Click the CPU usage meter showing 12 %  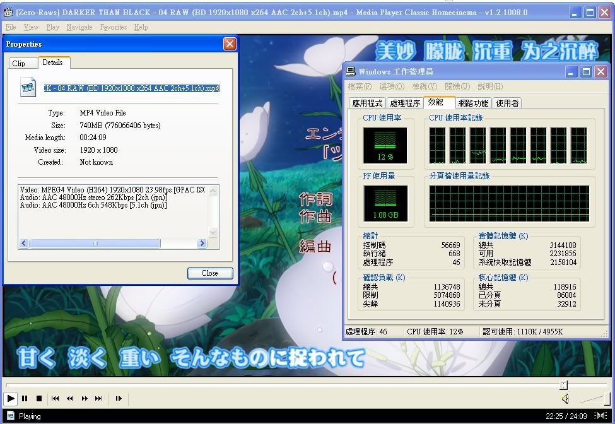click(x=385, y=146)
